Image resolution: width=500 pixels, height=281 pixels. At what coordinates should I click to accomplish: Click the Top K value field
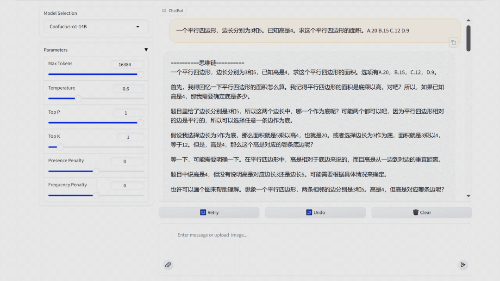[131, 137]
